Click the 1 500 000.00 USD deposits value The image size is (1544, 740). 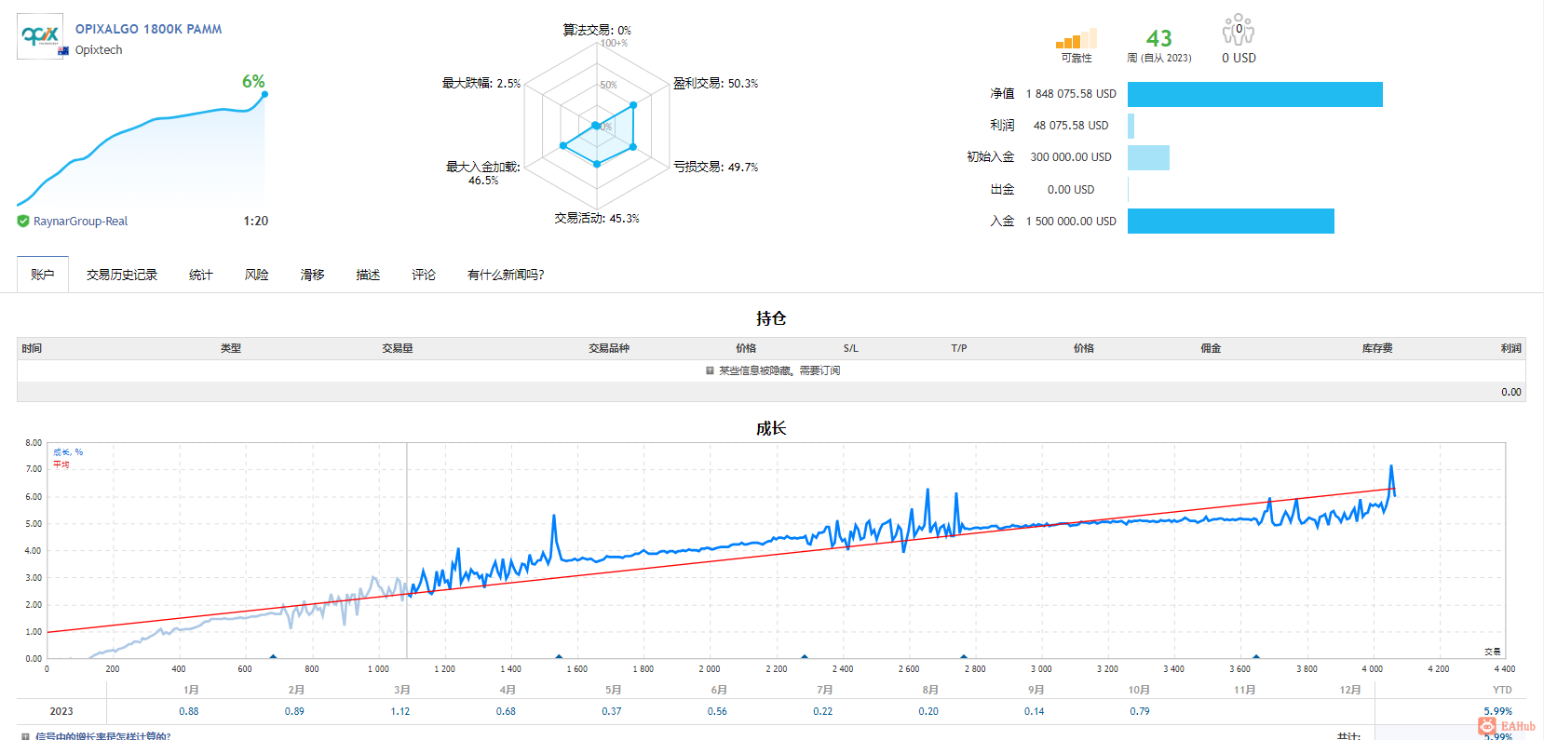click(x=1071, y=222)
